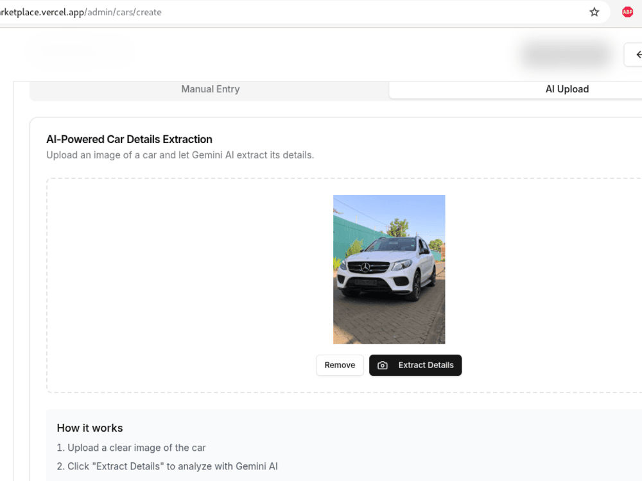Click Extract Details to analyze the car

pos(415,366)
